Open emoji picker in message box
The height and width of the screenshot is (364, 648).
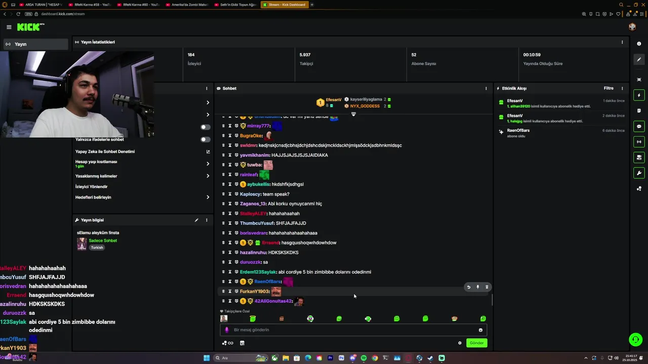pos(480,330)
